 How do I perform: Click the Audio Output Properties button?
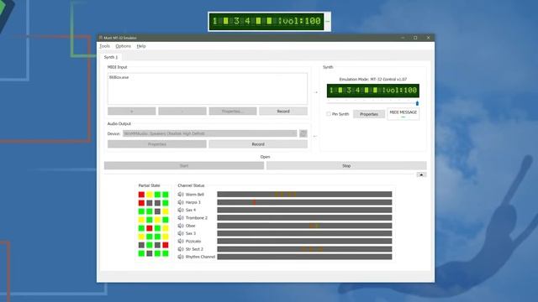[157, 144]
